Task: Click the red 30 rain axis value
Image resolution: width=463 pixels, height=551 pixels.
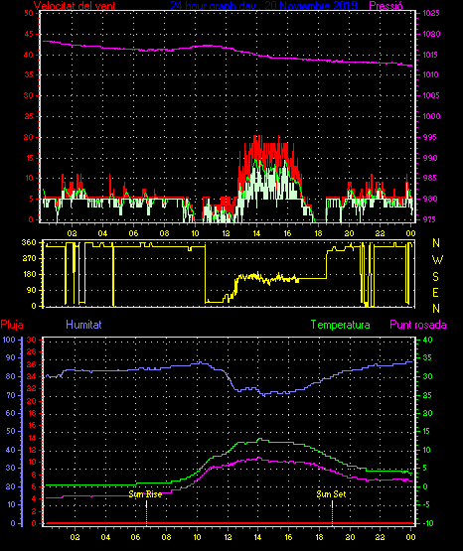Action: (32, 340)
